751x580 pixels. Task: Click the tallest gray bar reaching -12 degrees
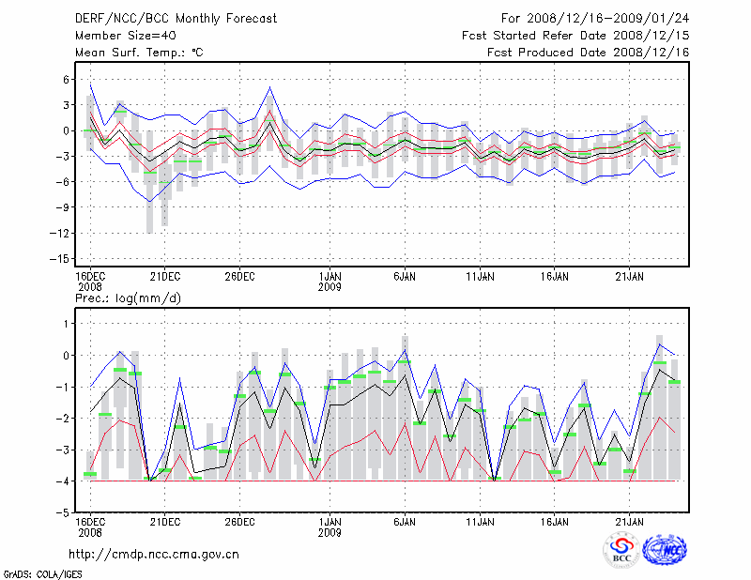click(150, 202)
